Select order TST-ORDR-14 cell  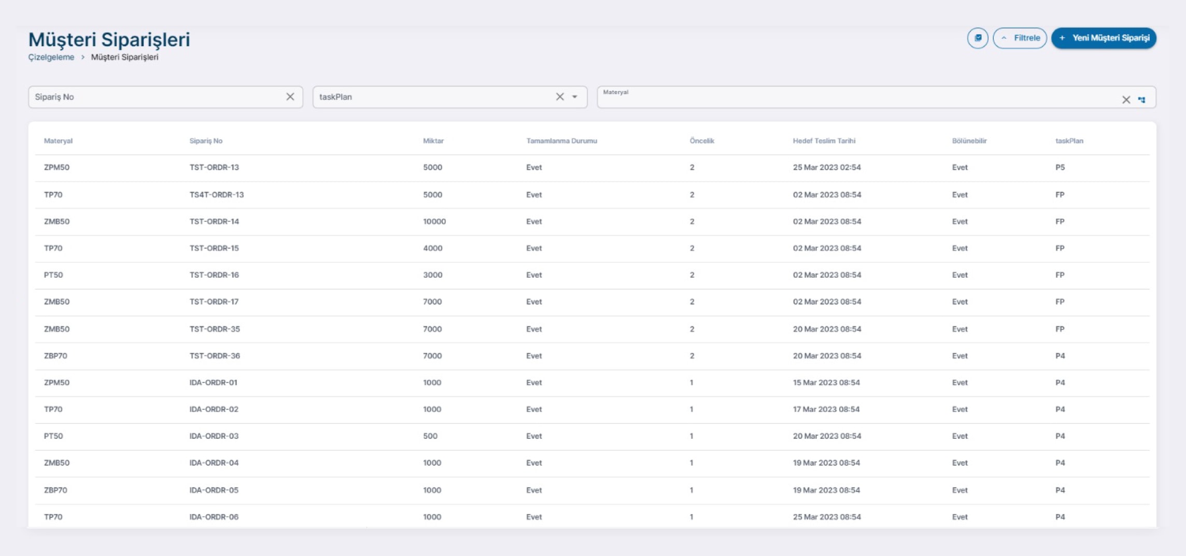pos(214,221)
